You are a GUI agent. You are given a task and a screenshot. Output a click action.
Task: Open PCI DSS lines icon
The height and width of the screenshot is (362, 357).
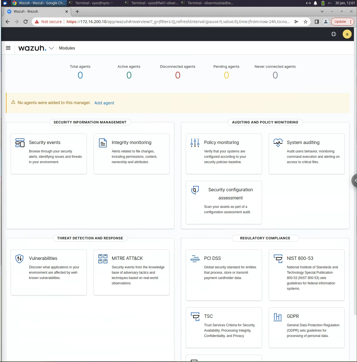pos(195,258)
